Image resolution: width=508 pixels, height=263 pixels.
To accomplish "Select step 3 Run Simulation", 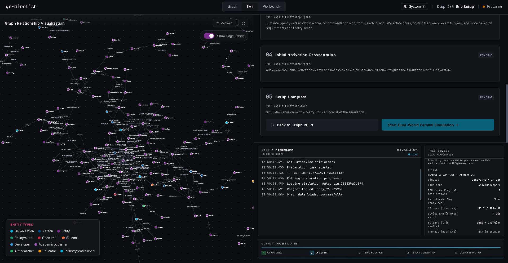I will (370, 253).
